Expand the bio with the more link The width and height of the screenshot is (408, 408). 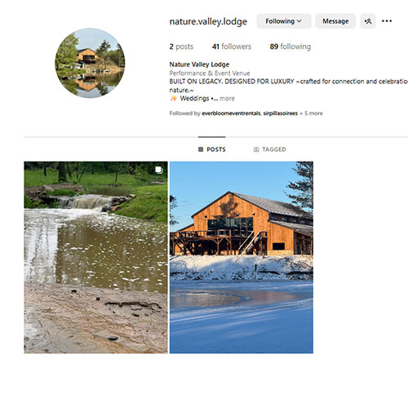click(x=227, y=99)
